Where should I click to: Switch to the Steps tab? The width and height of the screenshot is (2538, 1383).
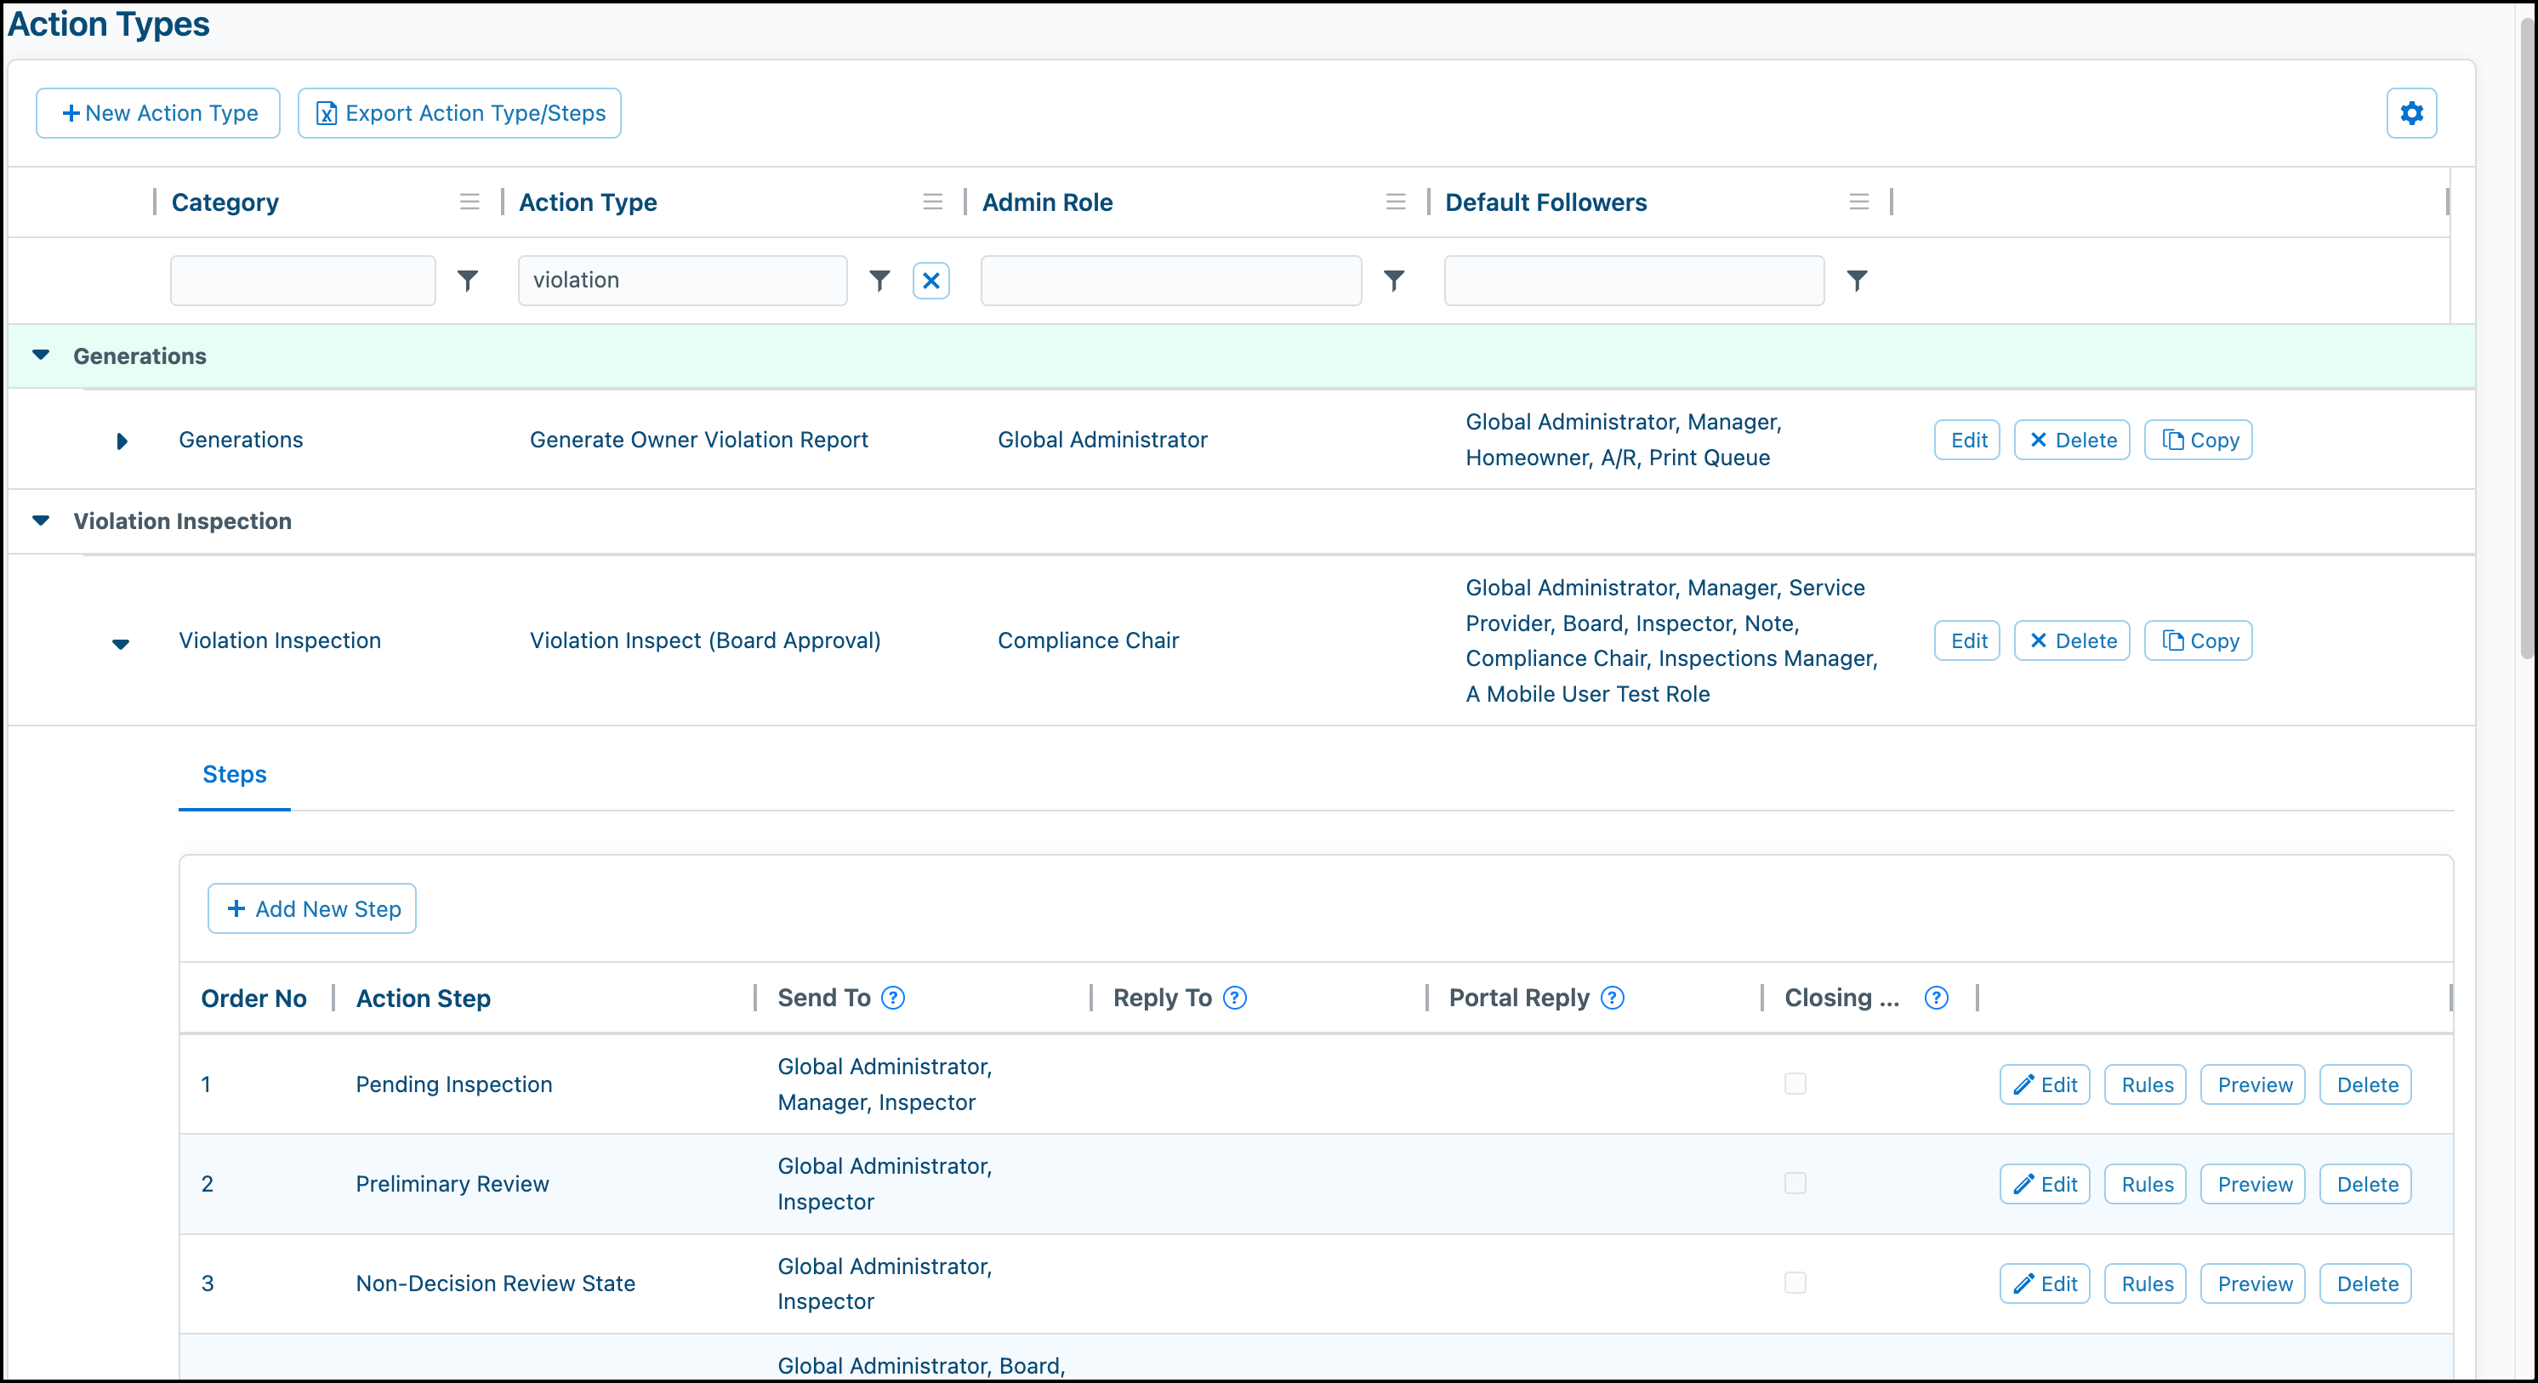pyautogui.click(x=235, y=774)
